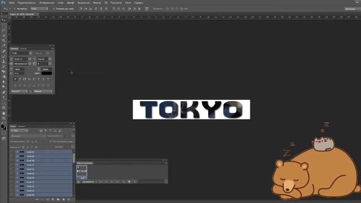The width and height of the screenshot is (361, 203).
Task: Select the Eyedropper tool
Action: tap(4, 45)
